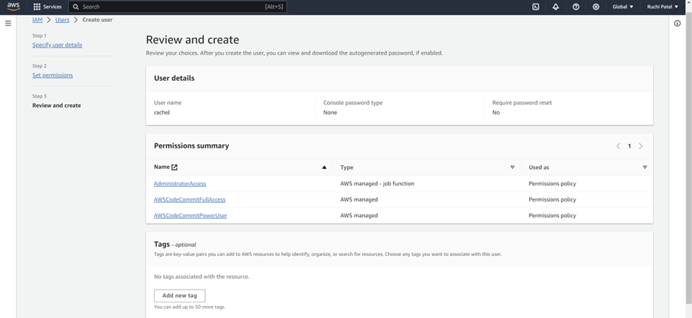The height and width of the screenshot is (318, 692).
Task: Open the AdministratorAccess policy link
Action: point(180,183)
